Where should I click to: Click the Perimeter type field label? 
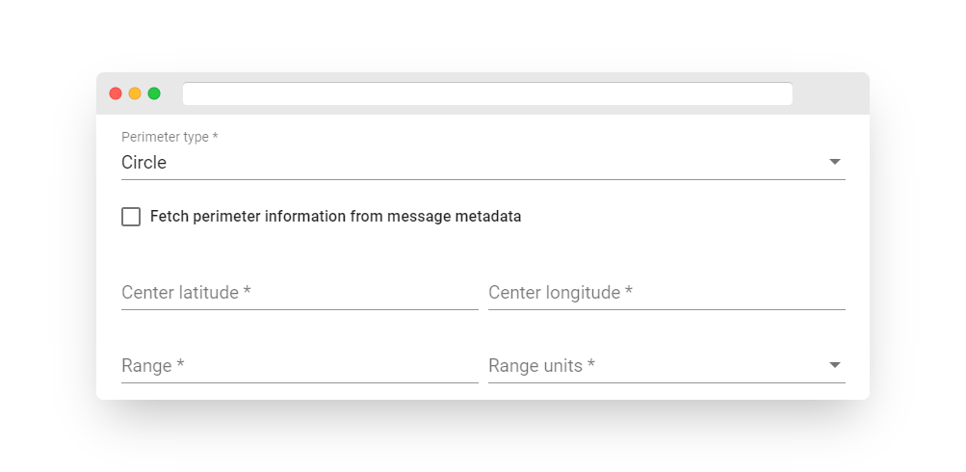(170, 137)
